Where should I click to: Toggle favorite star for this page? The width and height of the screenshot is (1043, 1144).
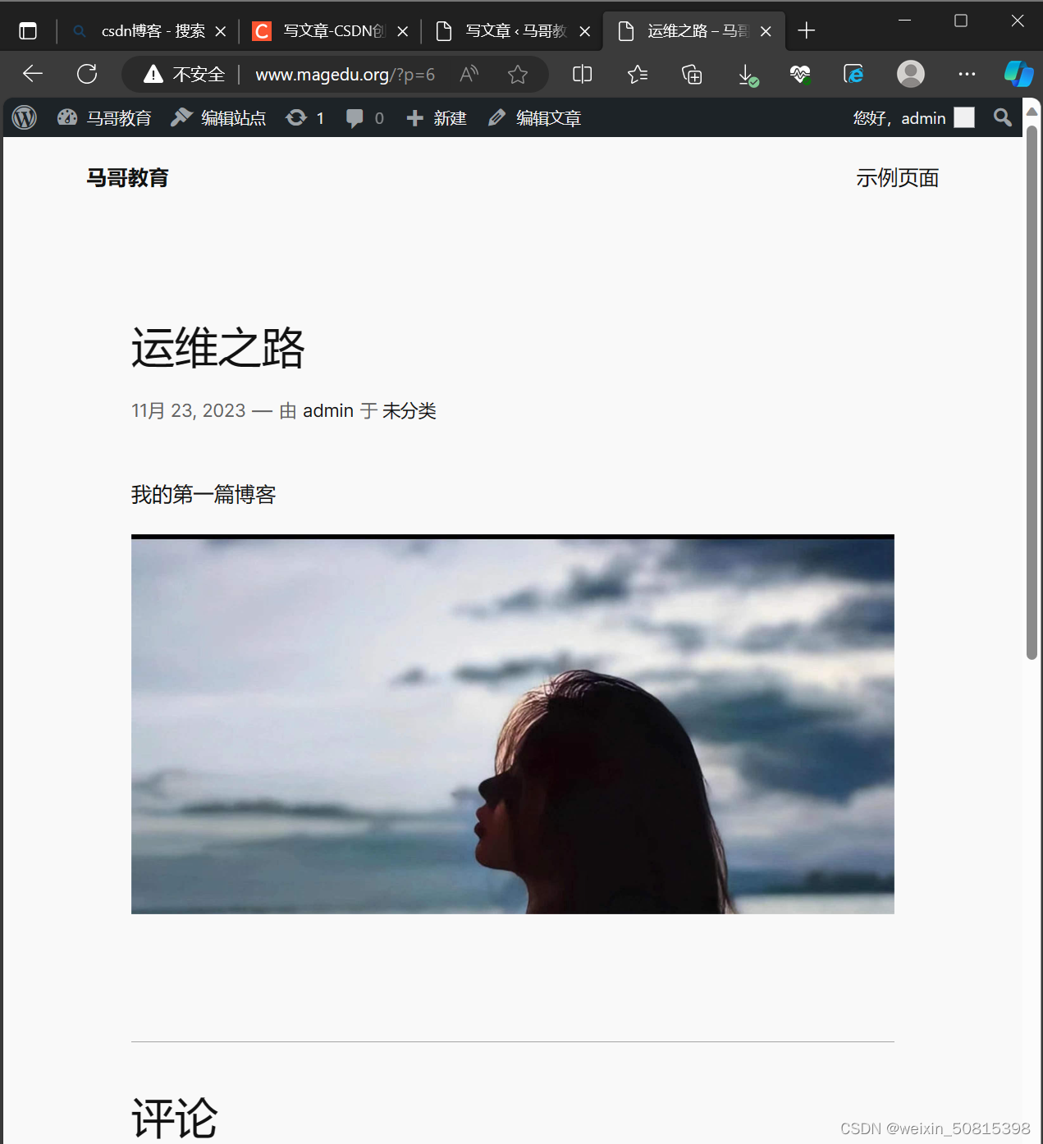tap(518, 74)
